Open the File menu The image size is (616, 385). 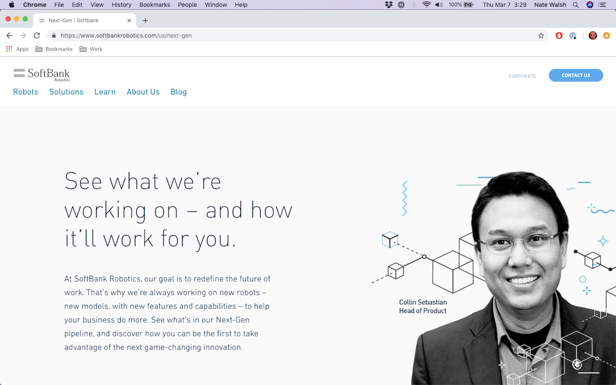click(59, 5)
